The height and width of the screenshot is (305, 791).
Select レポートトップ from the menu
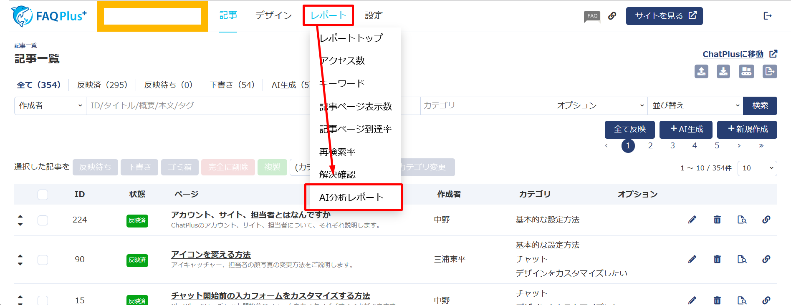(x=351, y=38)
